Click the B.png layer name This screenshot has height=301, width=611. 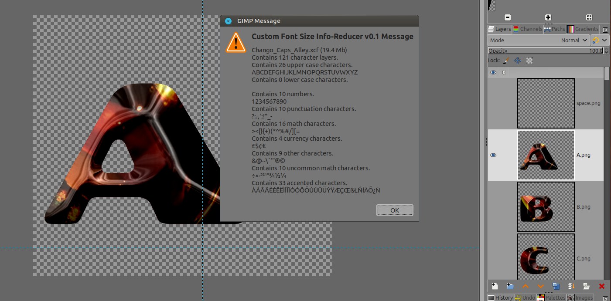point(583,207)
